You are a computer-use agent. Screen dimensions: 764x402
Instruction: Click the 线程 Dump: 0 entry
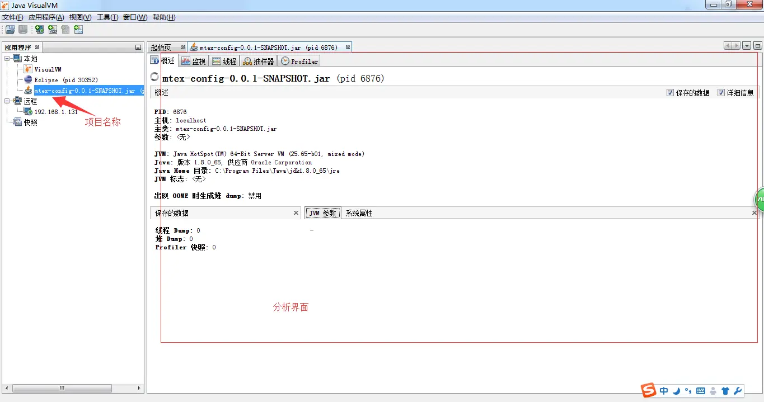[x=177, y=230]
